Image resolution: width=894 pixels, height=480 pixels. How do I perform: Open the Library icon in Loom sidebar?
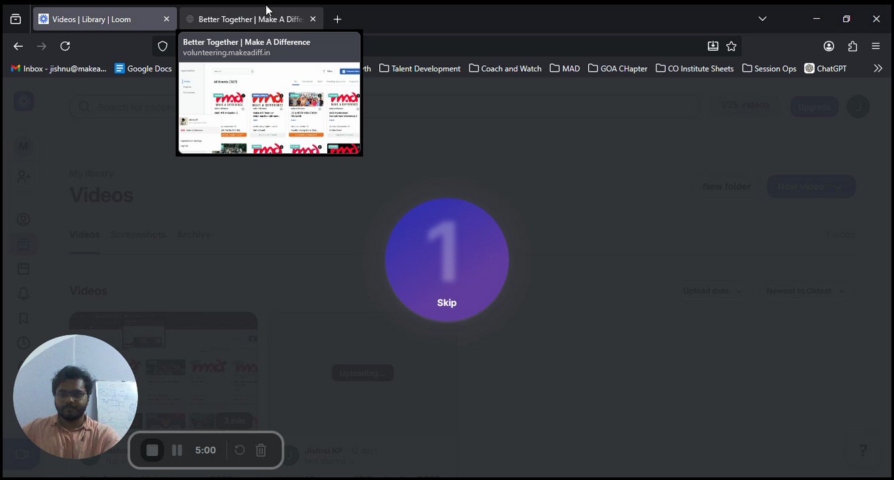(23, 245)
